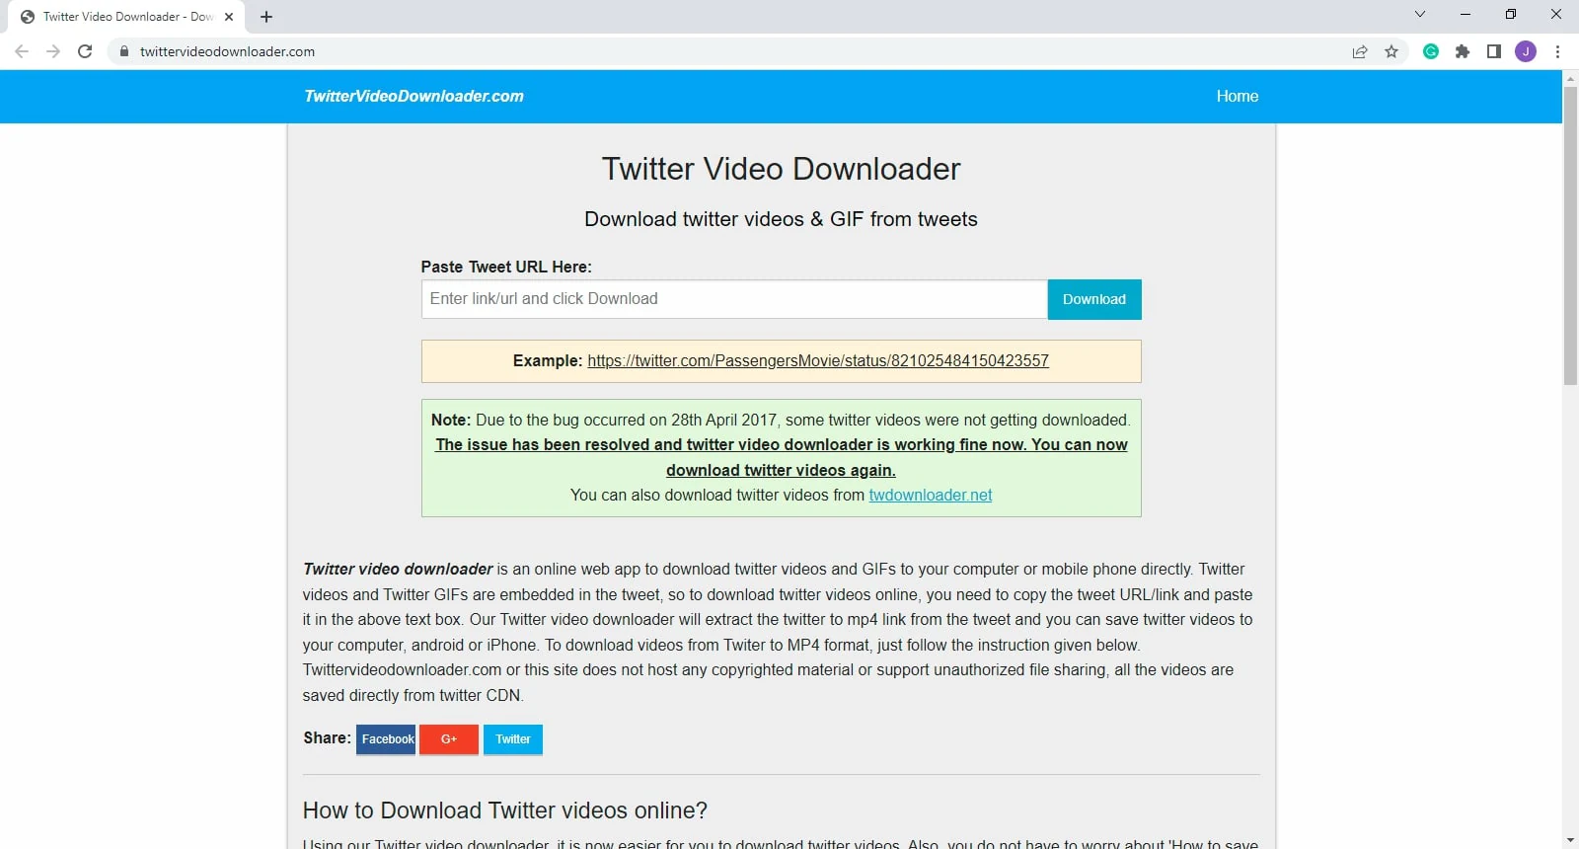Click the address bar URL

[x=227, y=51]
